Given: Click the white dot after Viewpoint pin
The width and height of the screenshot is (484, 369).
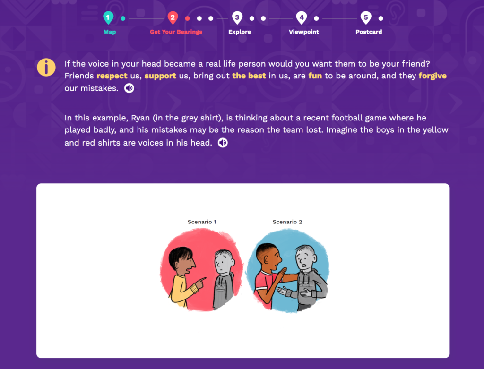Looking at the screenshot, I should pos(316,18).
